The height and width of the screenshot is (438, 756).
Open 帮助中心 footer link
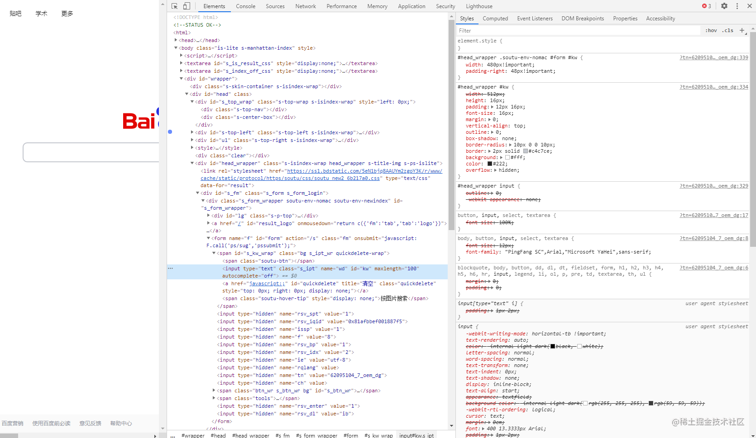pyautogui.click(x=121, y=424)
